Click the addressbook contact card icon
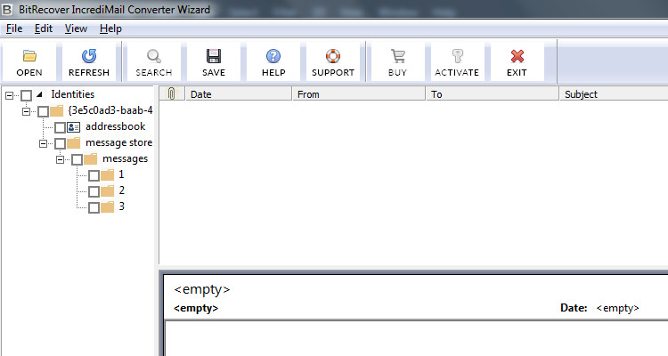Image resolution: width=668 pixels, height=356 pixels. [x=74, y=127]
